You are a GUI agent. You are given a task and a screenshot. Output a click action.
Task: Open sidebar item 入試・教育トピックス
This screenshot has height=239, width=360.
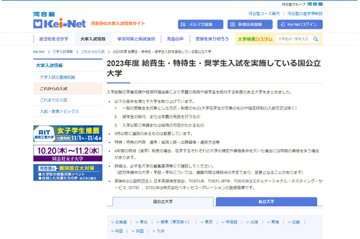point(67,112)
